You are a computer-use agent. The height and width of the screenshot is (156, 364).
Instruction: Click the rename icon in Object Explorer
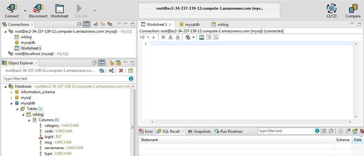111,71
